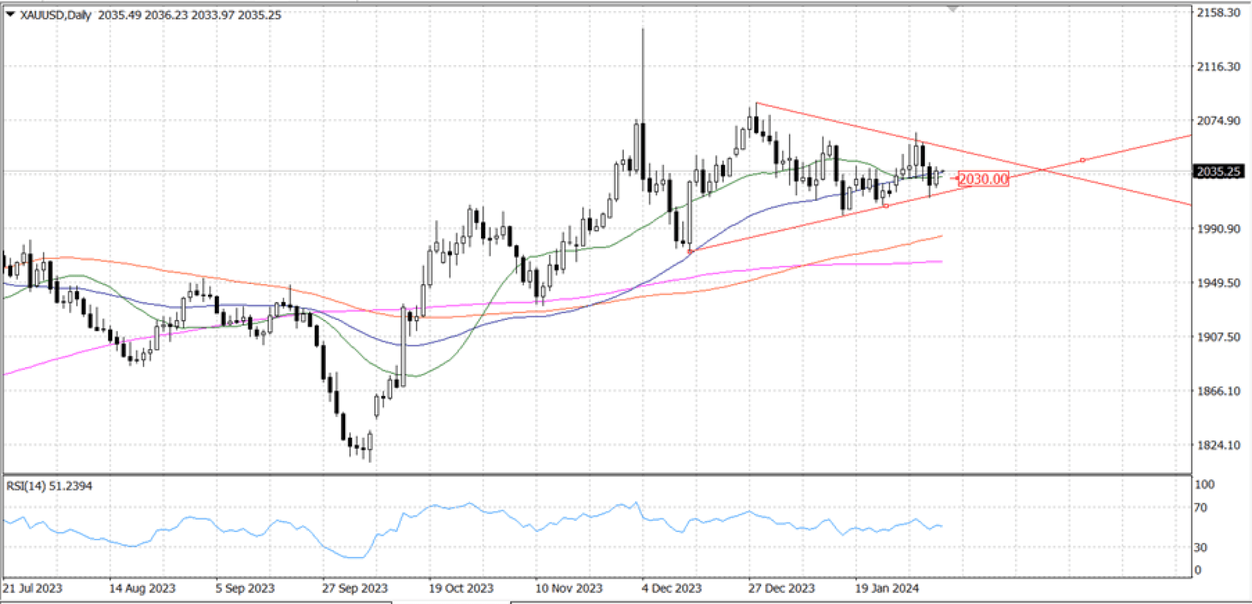
Task: Click the 1824.10 price scale value
Action: pyautogui.click(x=1218, y=445)
